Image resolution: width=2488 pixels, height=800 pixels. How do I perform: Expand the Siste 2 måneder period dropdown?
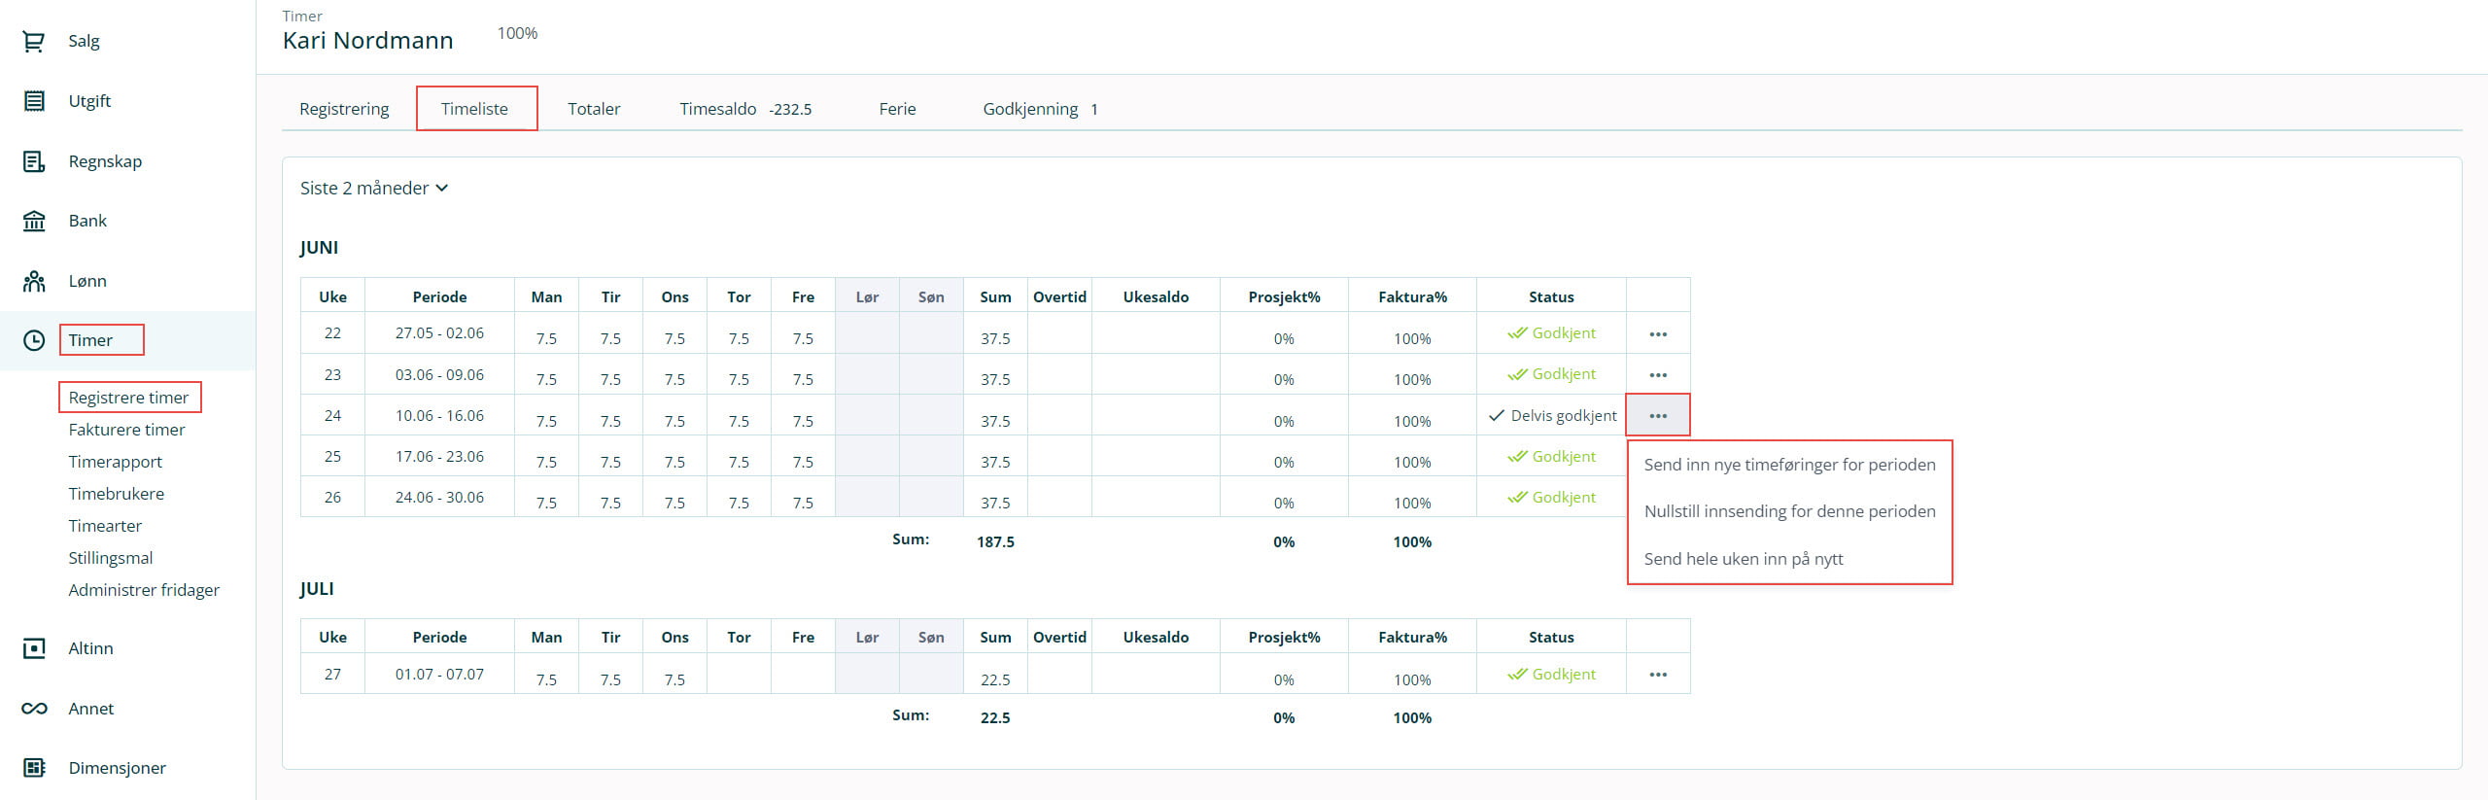pos(374,189)
